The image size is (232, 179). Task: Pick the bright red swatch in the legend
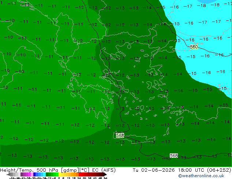pyautogui.click(x=80, y=174)
